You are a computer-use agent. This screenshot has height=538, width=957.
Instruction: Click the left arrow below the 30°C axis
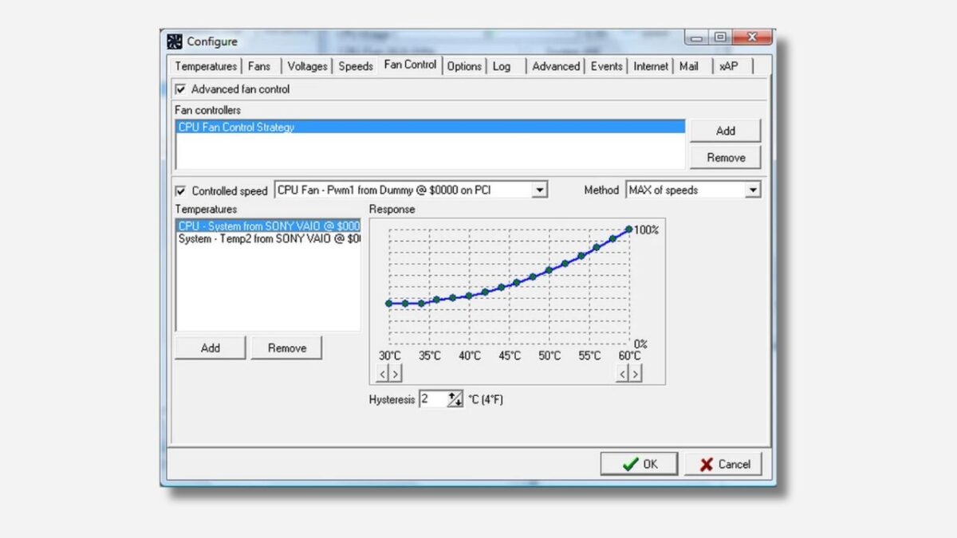383,372
